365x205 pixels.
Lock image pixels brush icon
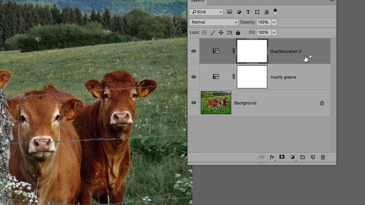click(213, 32)
